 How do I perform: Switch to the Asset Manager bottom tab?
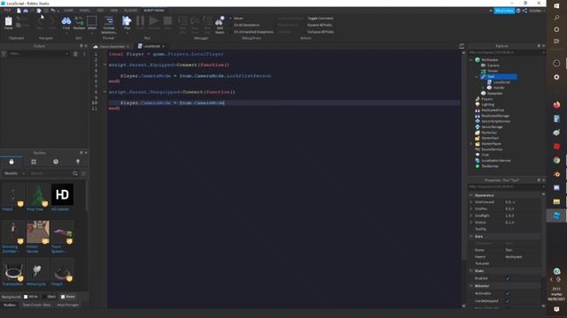click(67, 305)
